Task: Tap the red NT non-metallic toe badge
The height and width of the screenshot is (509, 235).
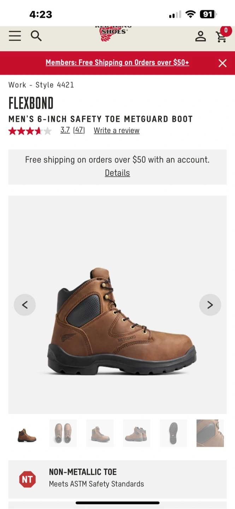Action: click(x=27, y=479)
